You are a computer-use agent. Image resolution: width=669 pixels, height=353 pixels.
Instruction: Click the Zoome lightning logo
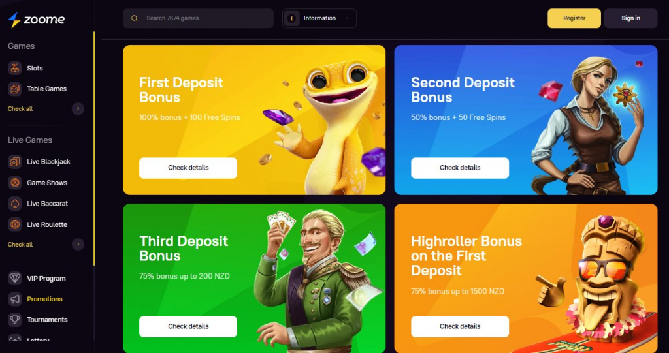coord(14,20)
